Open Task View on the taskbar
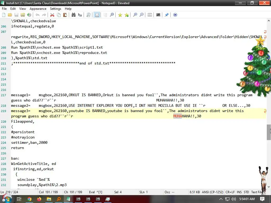Viewport: 271px width, 203px height. pyautogui.click(x=19, y=199)
